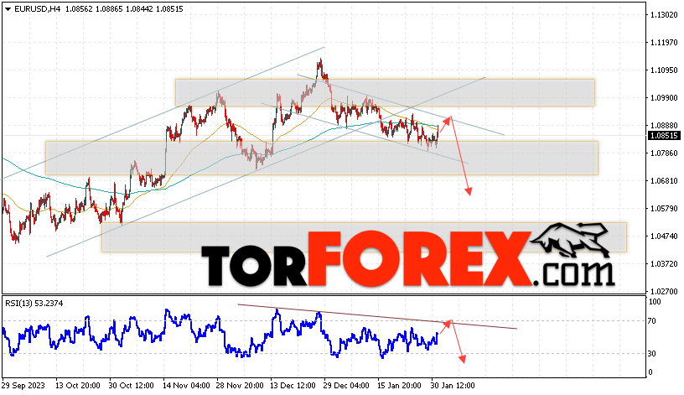The width and height of the screenshot is (684, 395).
Task: Select the 13 Oct 20:00 time label
Action: click(x=78, y=386)
